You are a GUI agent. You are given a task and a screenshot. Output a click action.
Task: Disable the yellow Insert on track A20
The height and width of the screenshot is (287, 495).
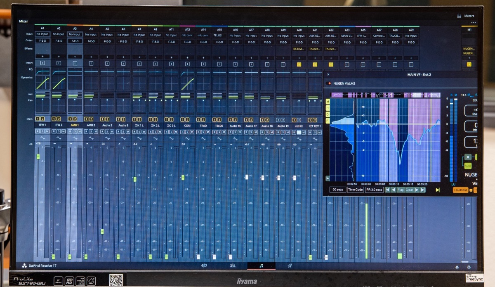click(299, 64)
